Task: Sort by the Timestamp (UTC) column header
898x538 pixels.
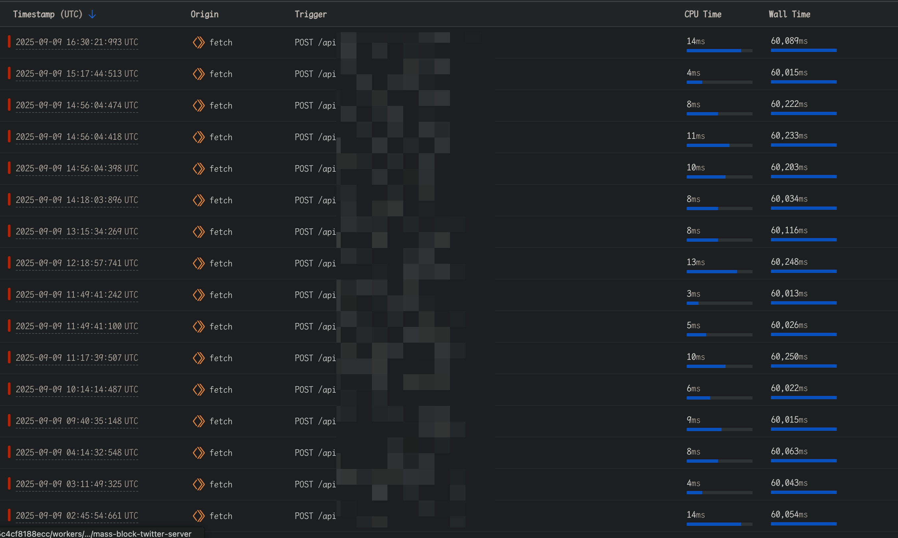Action: pos(47,14)
